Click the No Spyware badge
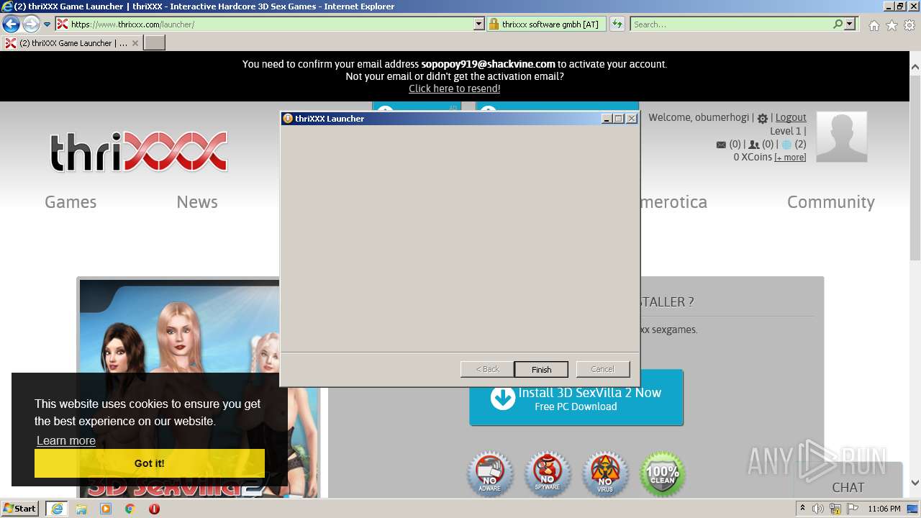The width and height of the screenshot is (921, 518). point(548,474)
